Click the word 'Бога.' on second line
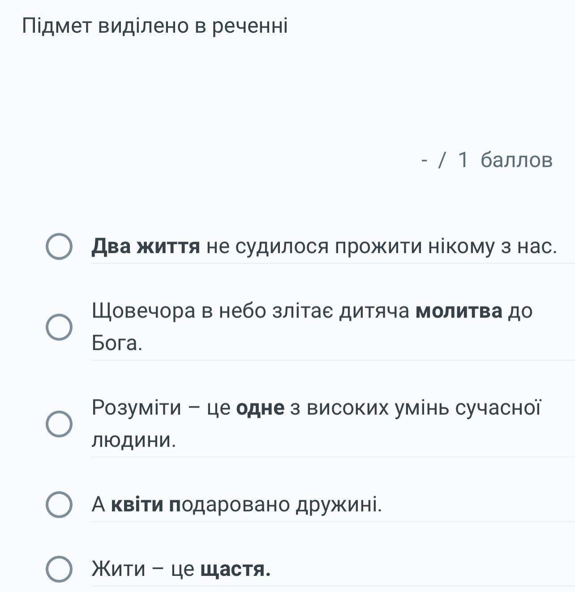The width and height of the screenshot is (575, 592). (117, 343)
